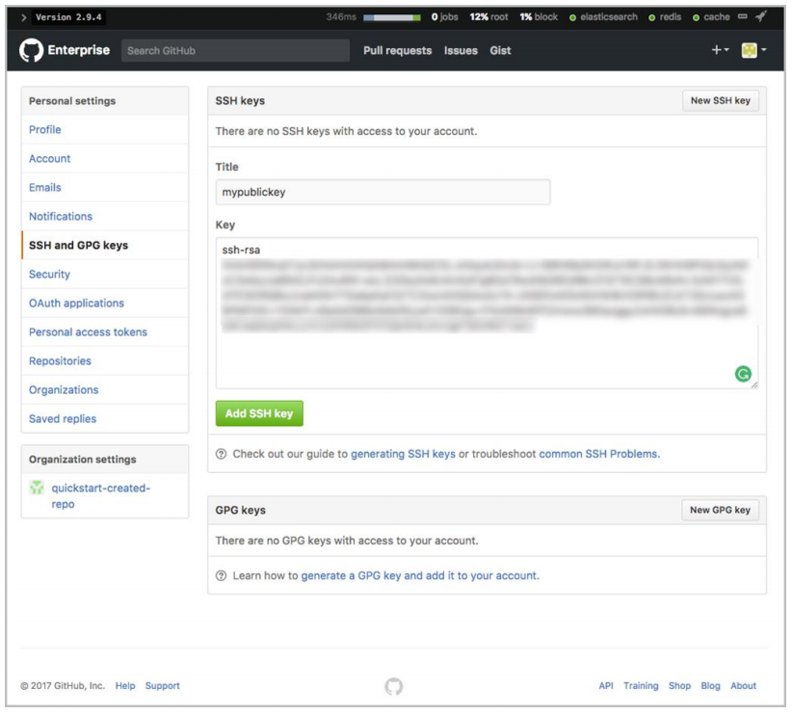Click the Enterprise label in the header
The height and width of the screenshot is (714, 792).
(79, 50)
